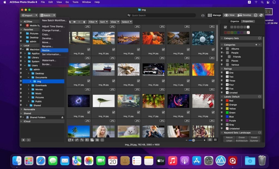Open the Quick Search magnifier icon
279x169 pixels.
[x=129, y=15]
